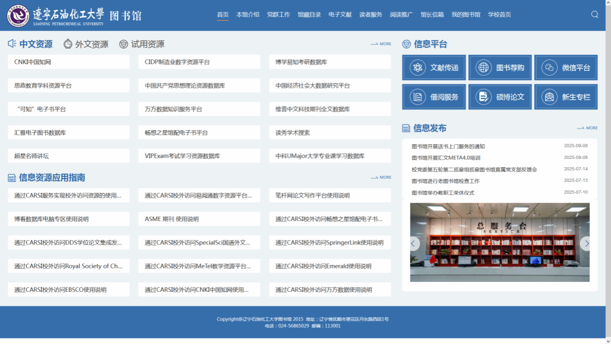Click the 硕博论文 paper icon
This screenshot has height=344, width=611.
coord(483,97)
